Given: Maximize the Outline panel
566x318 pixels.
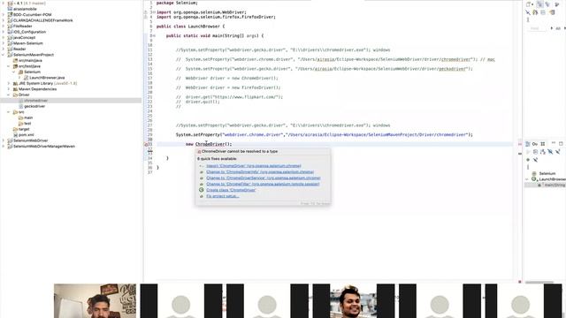Looking at the screenshot, I should pos(561,143).
